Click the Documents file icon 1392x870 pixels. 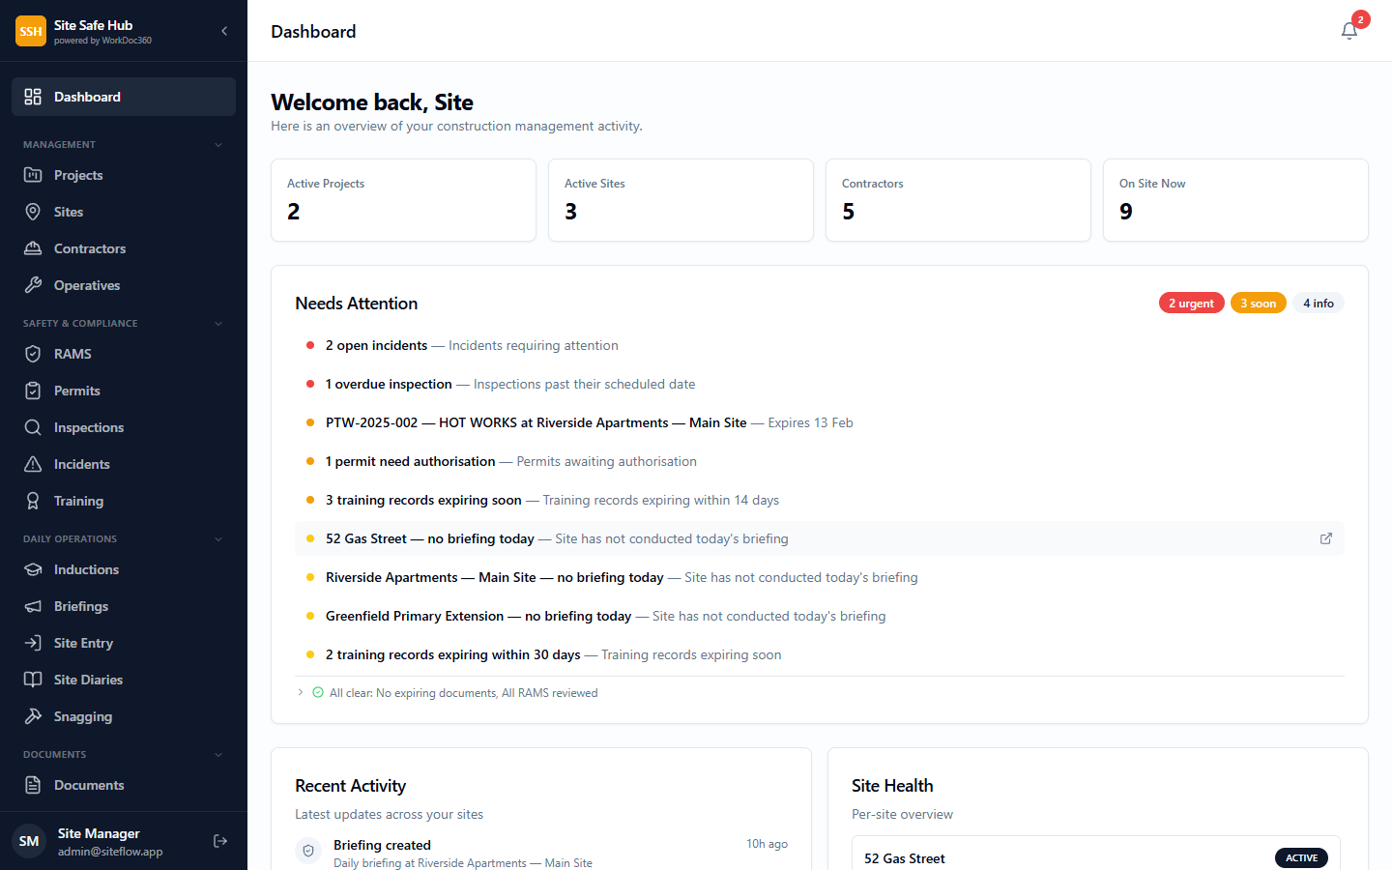[x=33, y=785]
